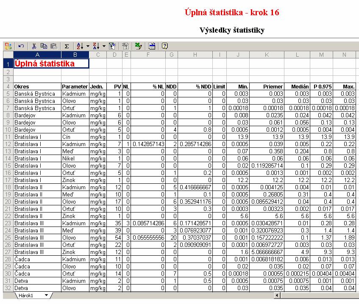Image resolution: width=359 pixels, height=304 pixels.
Task: Open Help with the question mark icon
Action: pyautogui.click(x=164, y=46)
